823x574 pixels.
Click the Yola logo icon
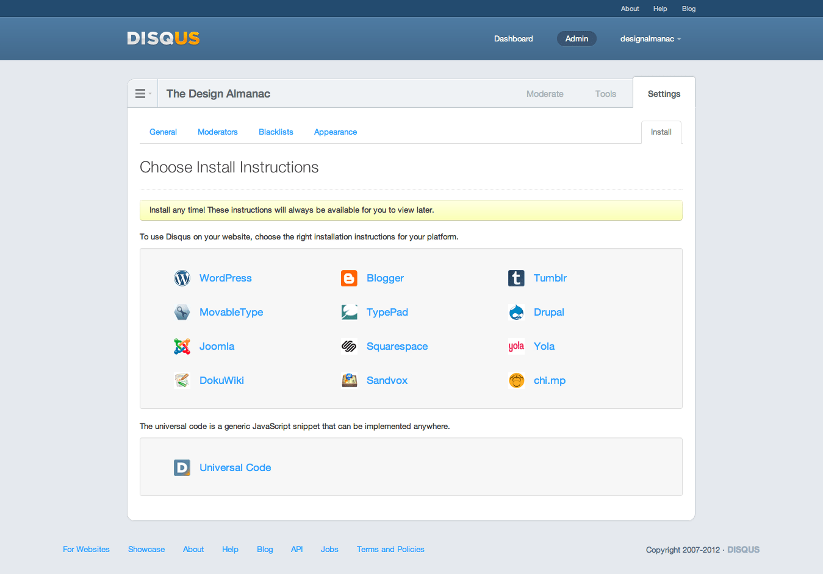[x=516, y=346]
